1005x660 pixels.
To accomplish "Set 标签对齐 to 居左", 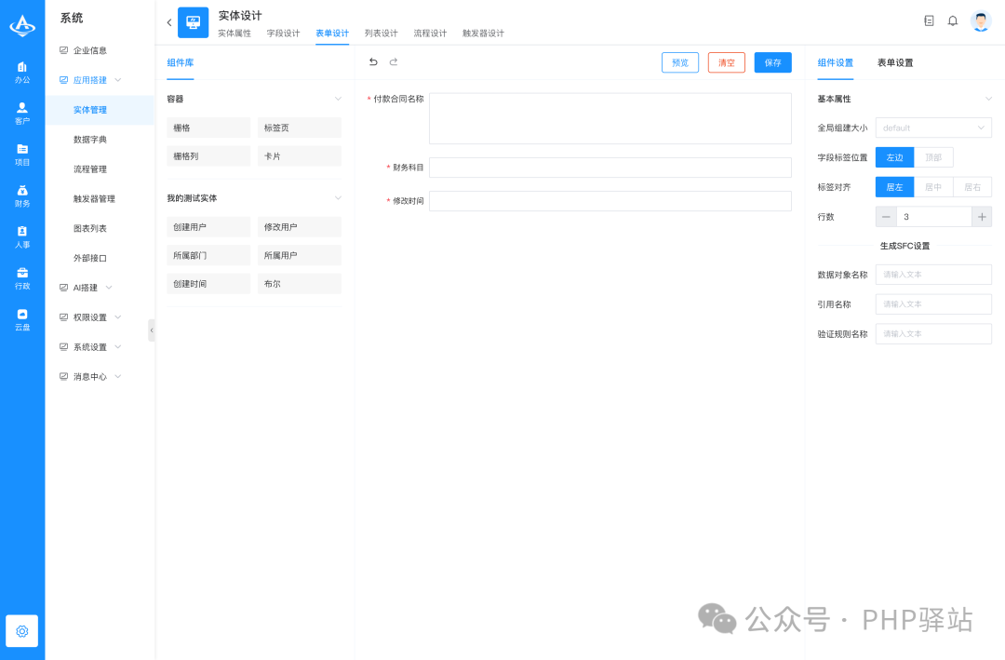I will pyautogui.click(x=895, y=187).
